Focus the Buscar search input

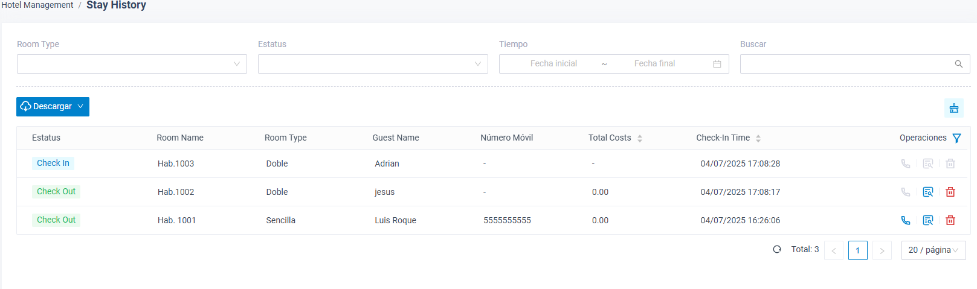point(846,64)
